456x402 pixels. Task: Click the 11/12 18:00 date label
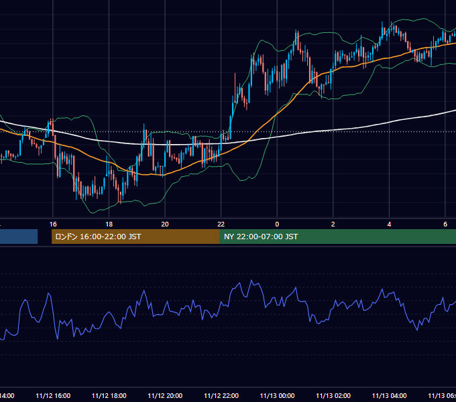[109, 395]
